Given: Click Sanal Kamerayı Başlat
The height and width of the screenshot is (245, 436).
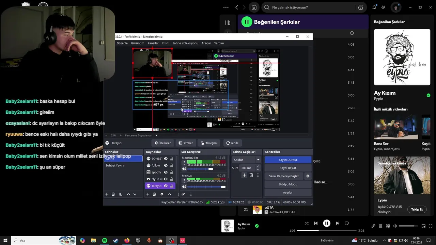Looking at the screenshot, I should (x=284, y=176).
